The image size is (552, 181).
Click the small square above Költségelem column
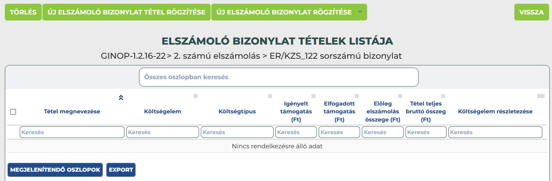click(x=196, y=96)
